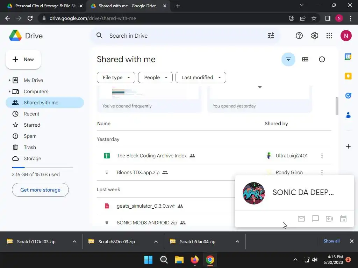Open more actions for Bloons TDX.app.zip
The height and width of the screenshot is (268, 358).
point(322,172)
